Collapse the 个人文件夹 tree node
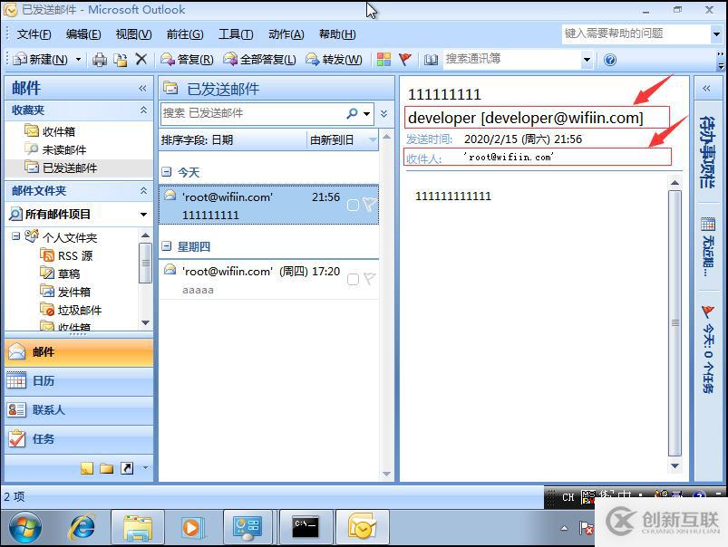728x547 pixels. (x=15, y=236)
